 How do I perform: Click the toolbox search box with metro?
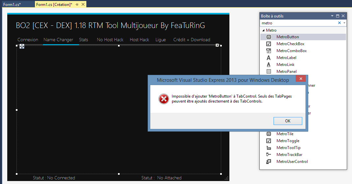pyautogui.click(x=299, y=23)
